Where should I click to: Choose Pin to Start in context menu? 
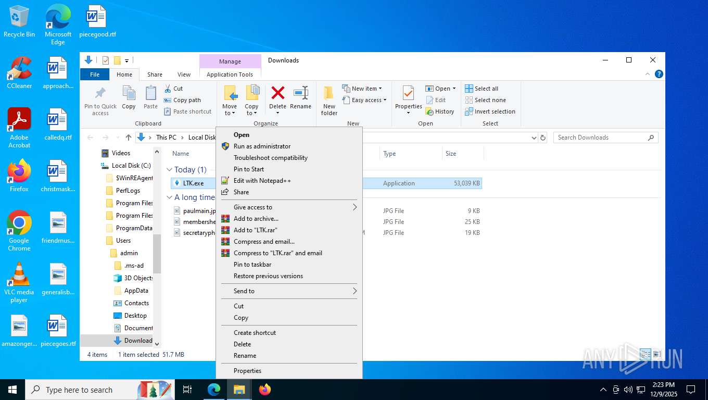(x=289, y=169)
